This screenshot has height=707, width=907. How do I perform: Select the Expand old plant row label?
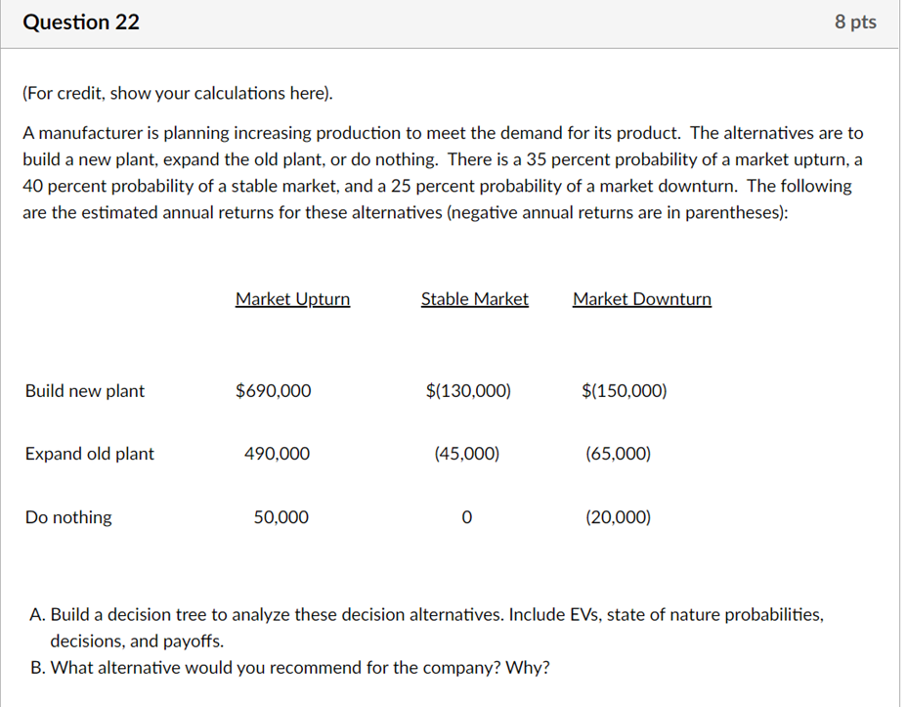click(x=90, y=454)
